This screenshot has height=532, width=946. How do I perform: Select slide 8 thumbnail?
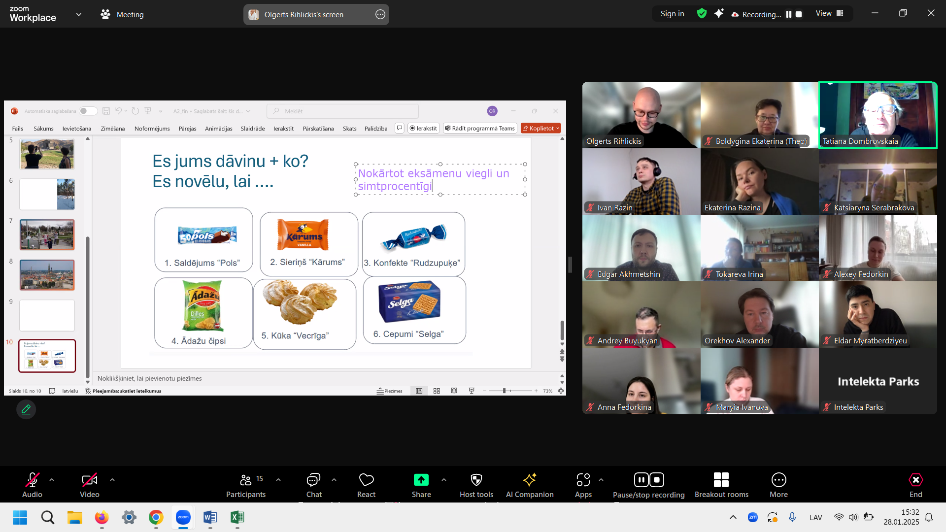(x=47, y=275)
